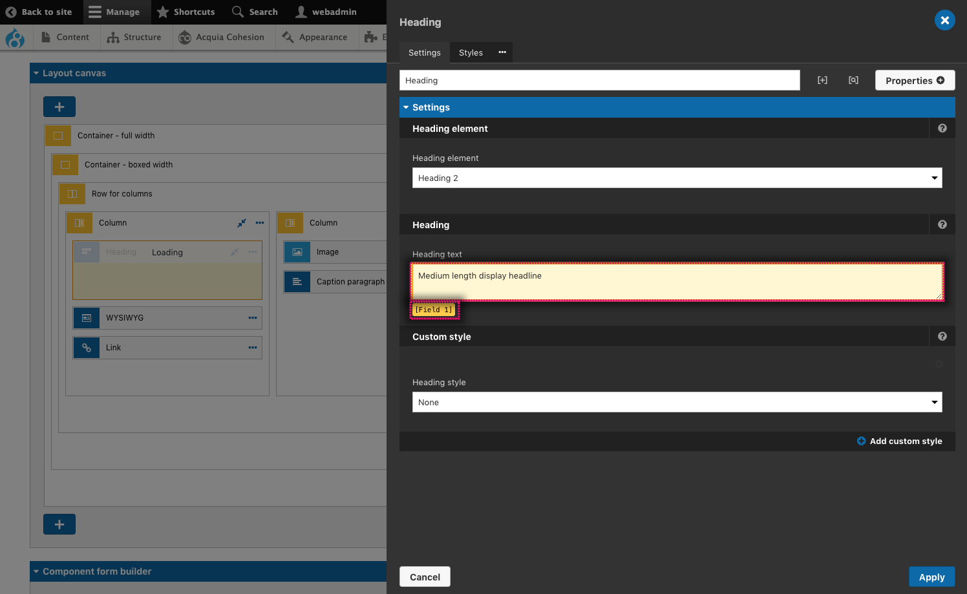Click the Drupal logo home icon

(15, 38)
